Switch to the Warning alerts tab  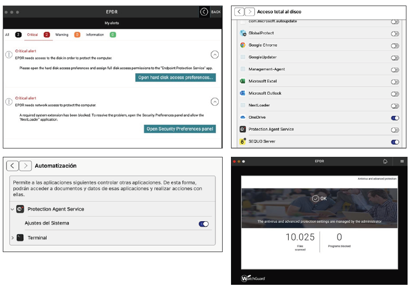[62, 34]
